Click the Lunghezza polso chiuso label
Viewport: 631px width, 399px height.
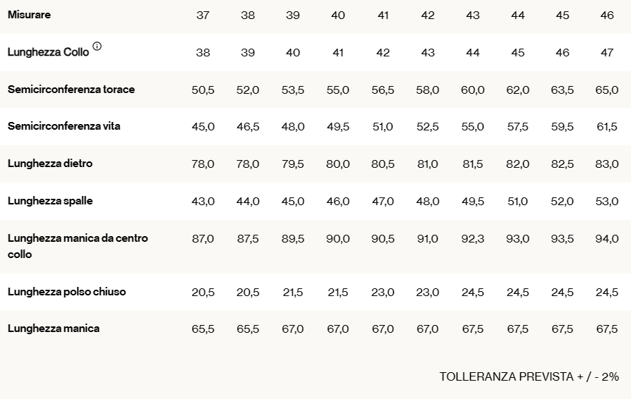(x=67, y=292)
